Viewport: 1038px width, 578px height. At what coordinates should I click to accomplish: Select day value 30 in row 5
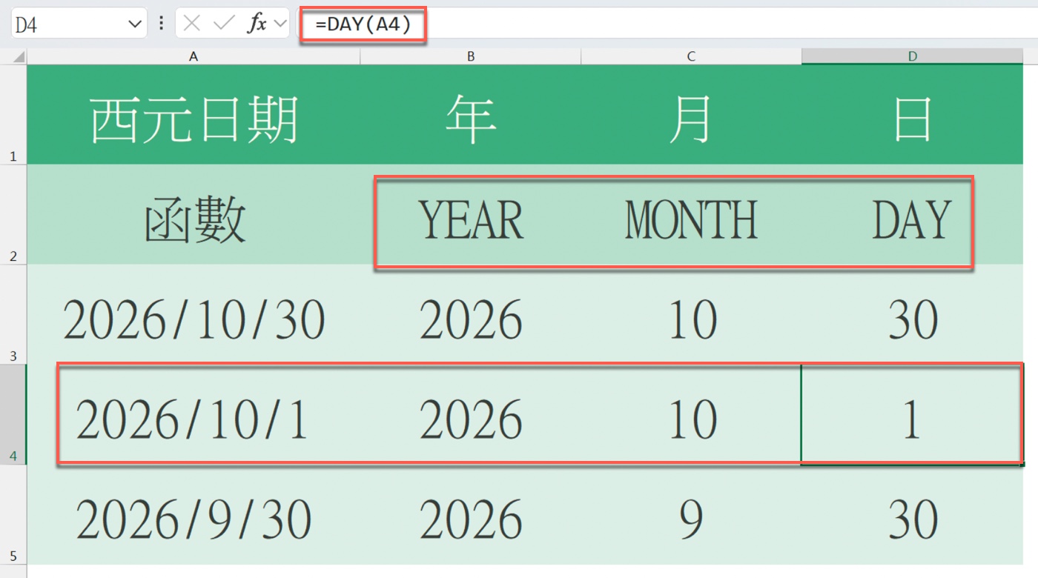pyautogui.click(x=913, y=514)
